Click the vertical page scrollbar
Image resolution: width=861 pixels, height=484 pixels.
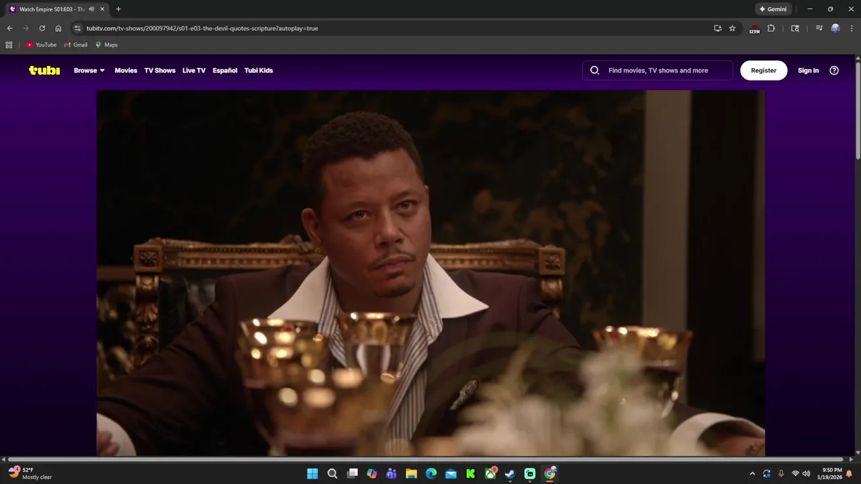pyautogui.click(x=858, y=111)
